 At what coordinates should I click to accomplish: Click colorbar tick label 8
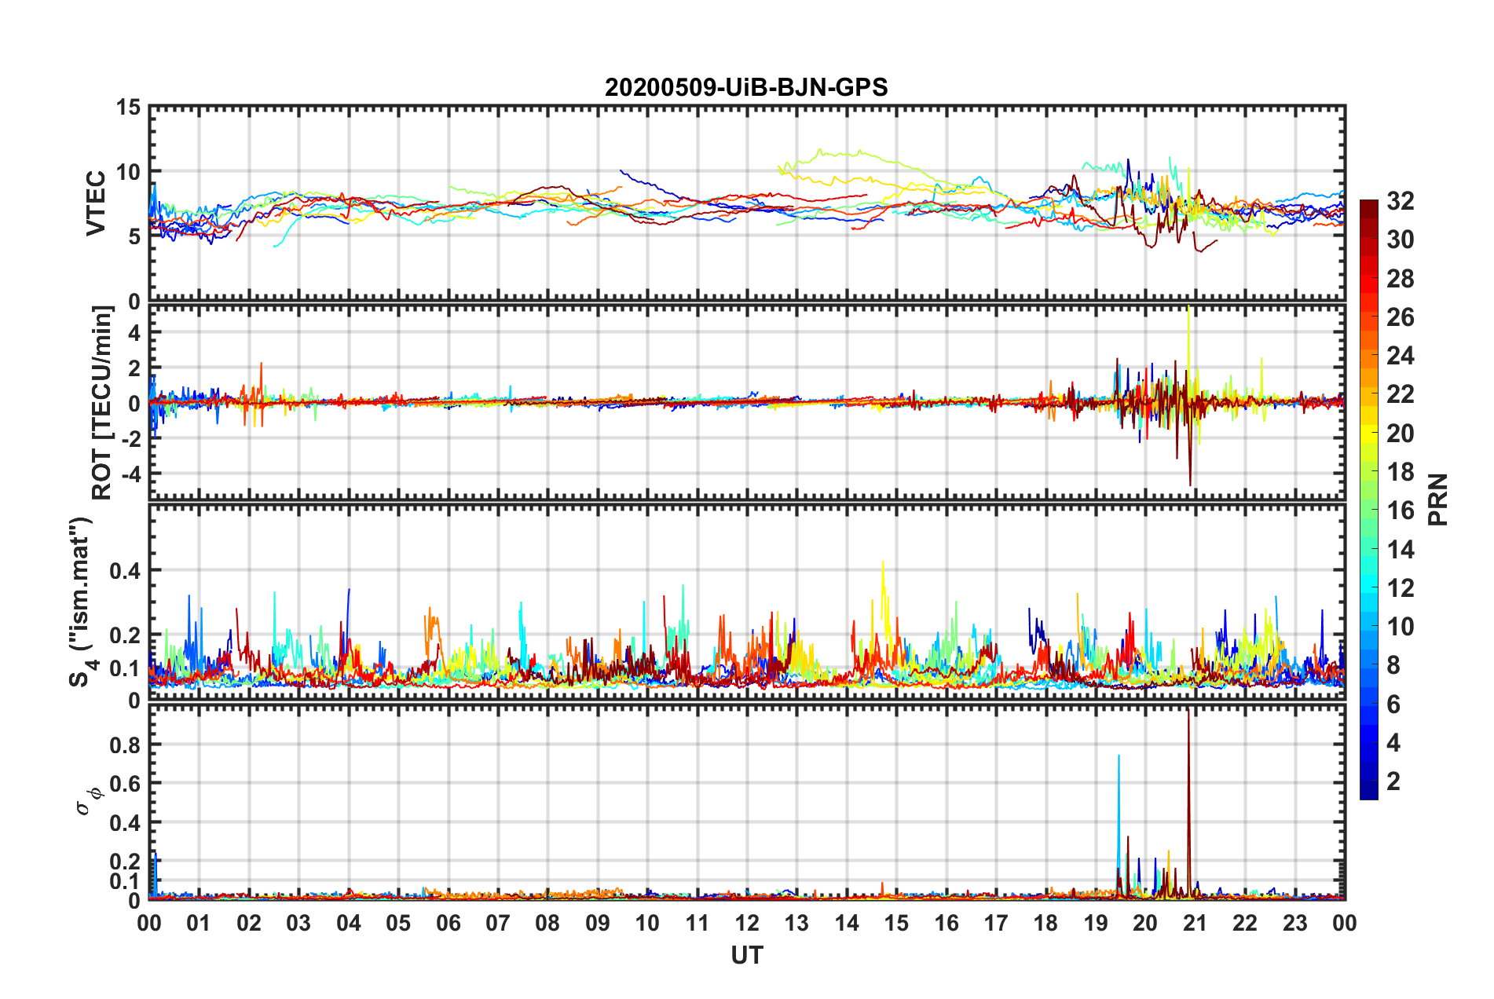[1393, 665]
